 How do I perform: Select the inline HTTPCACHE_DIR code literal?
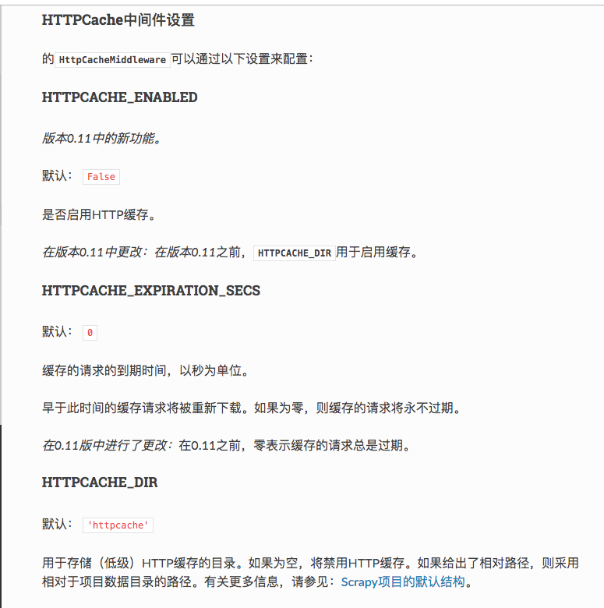click(295, 253)
